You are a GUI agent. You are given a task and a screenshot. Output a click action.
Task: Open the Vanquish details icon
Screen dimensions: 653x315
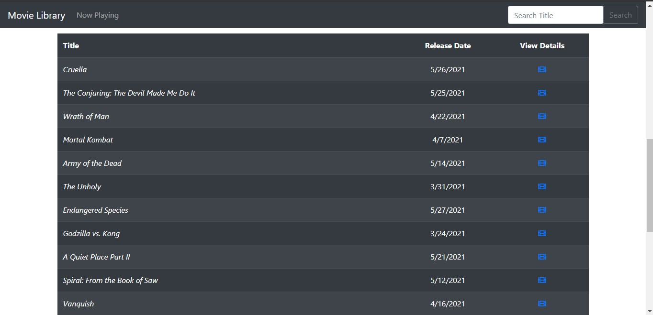pos(541,303)
